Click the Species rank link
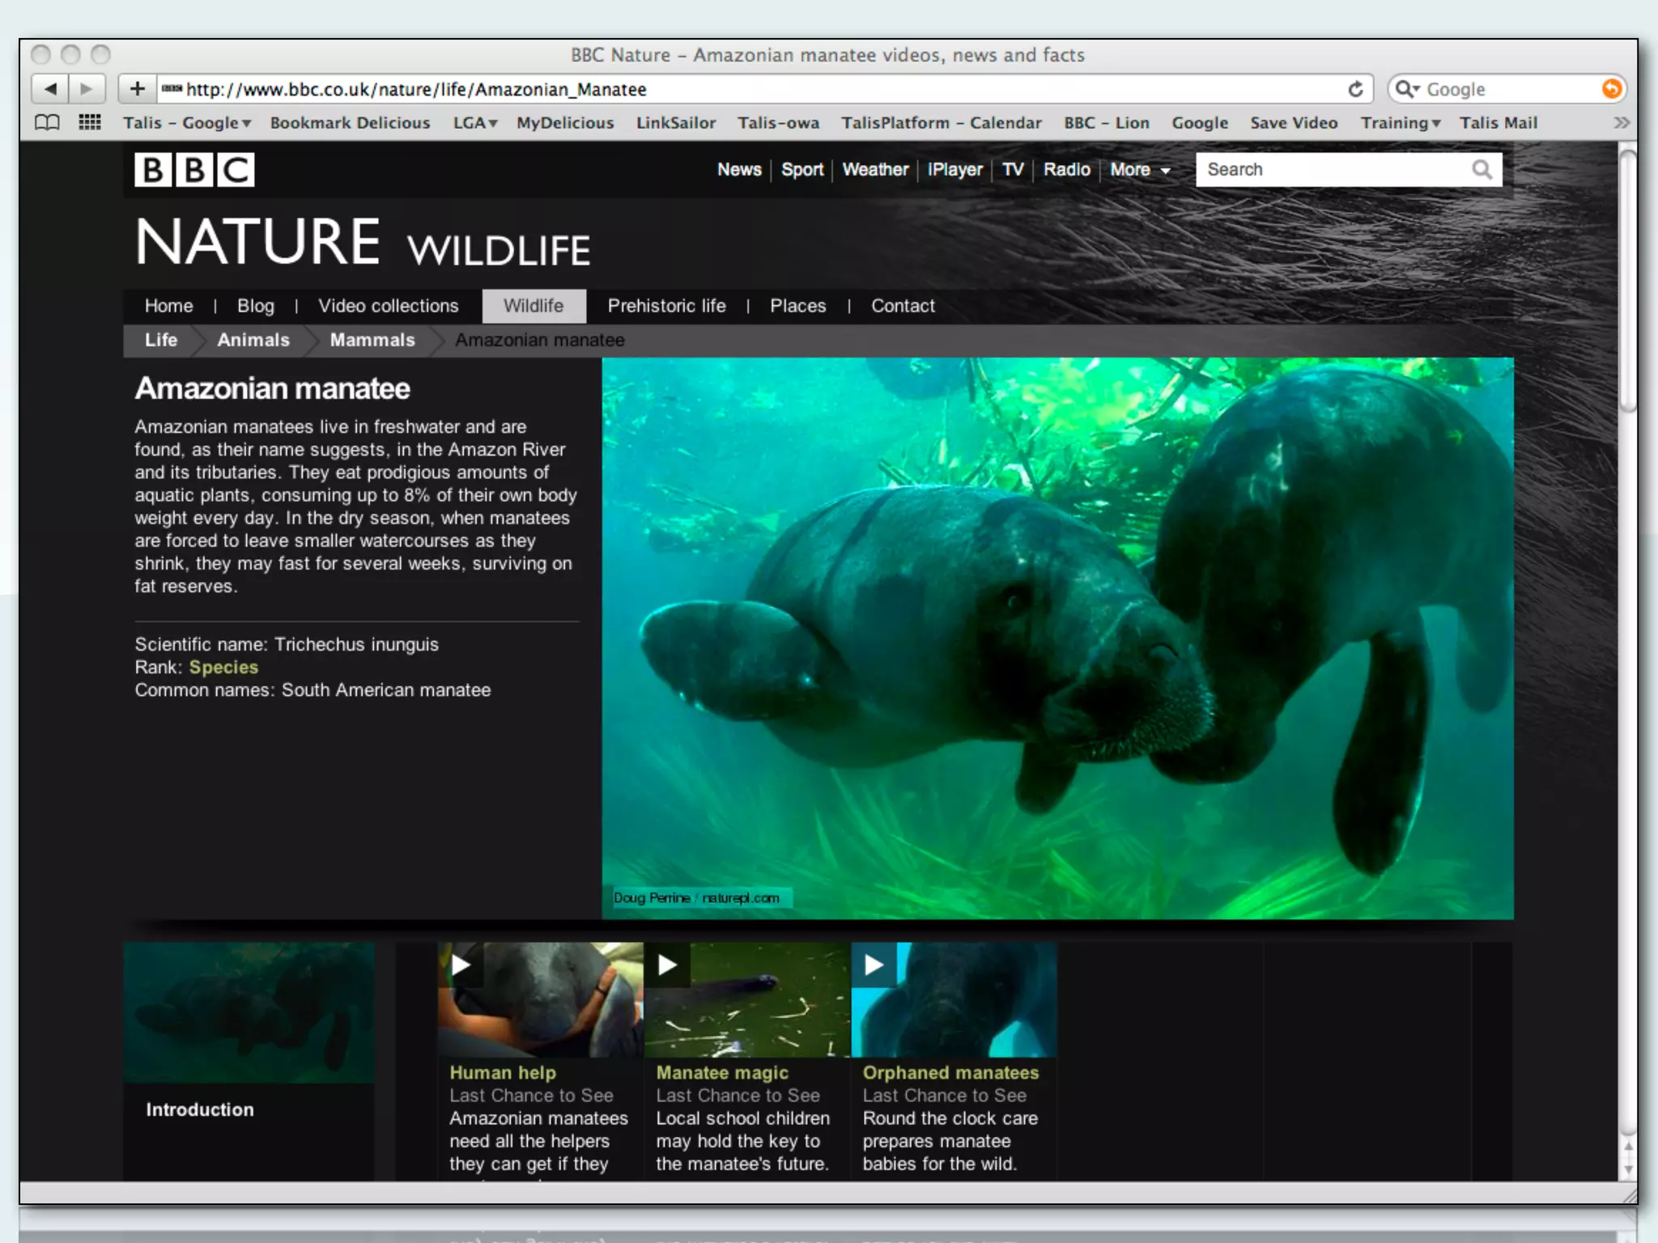Screen dimensions: 1658x1243 point(223,668)
